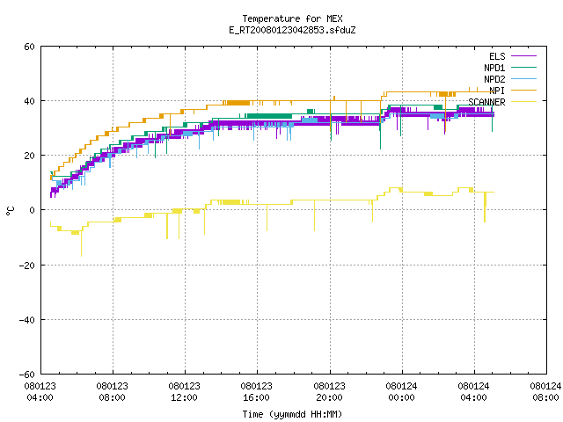Click x-axis tick label 080123 04:00

point(40,392)
